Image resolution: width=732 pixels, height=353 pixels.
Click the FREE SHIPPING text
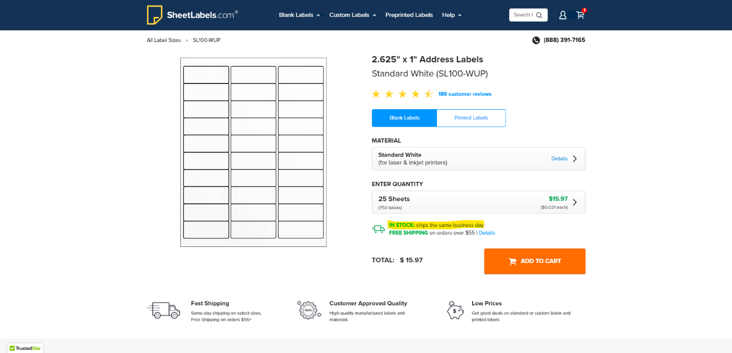pos(408,233)
